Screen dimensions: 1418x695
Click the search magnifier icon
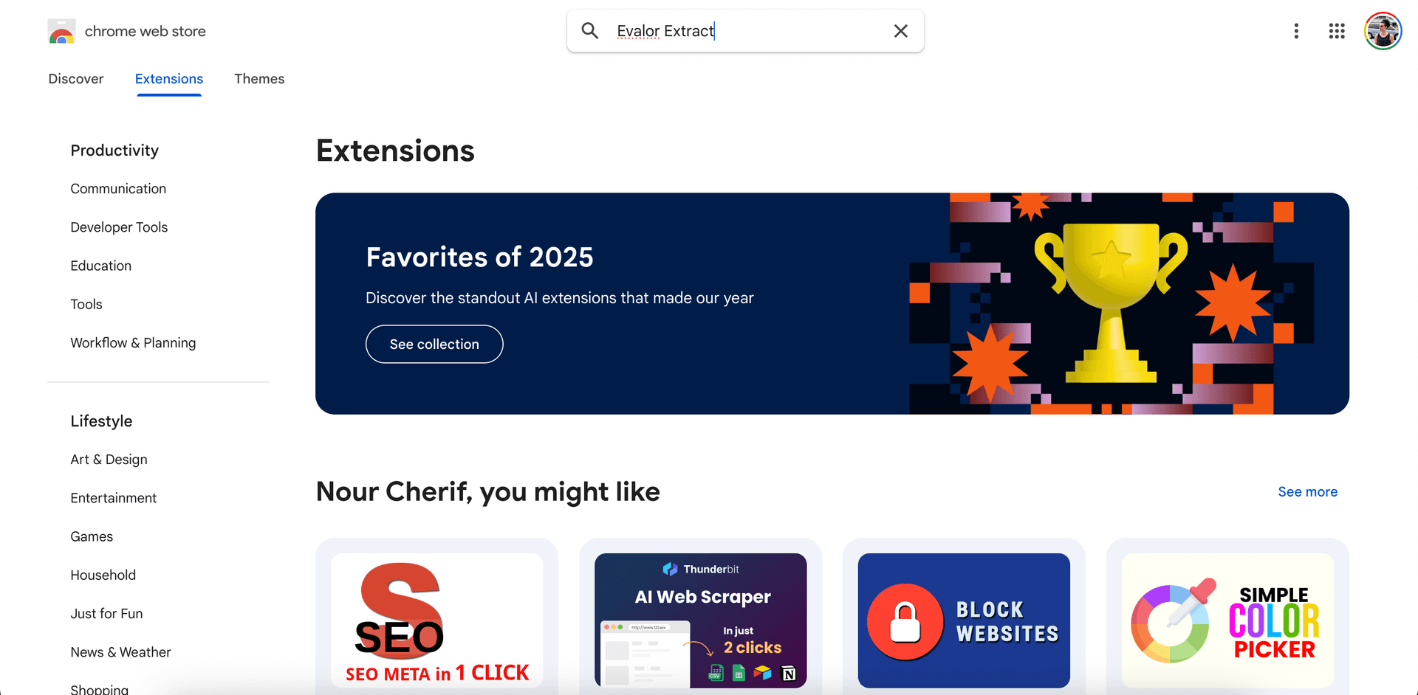[589, 31]
